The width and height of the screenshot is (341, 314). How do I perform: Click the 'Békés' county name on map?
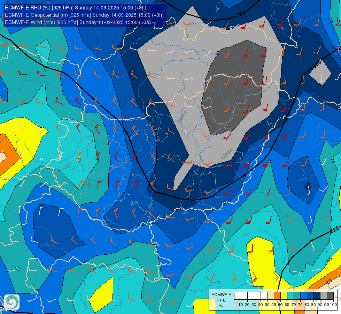click(x=226, y=154)
